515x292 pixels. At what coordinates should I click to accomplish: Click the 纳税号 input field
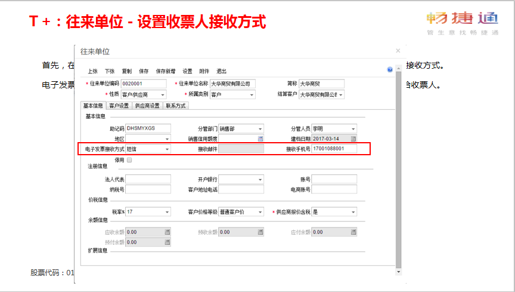click(x=148, y=189)
